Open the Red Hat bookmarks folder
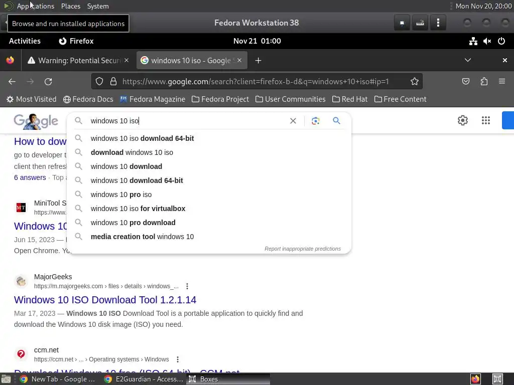 [x=350, y=99]
